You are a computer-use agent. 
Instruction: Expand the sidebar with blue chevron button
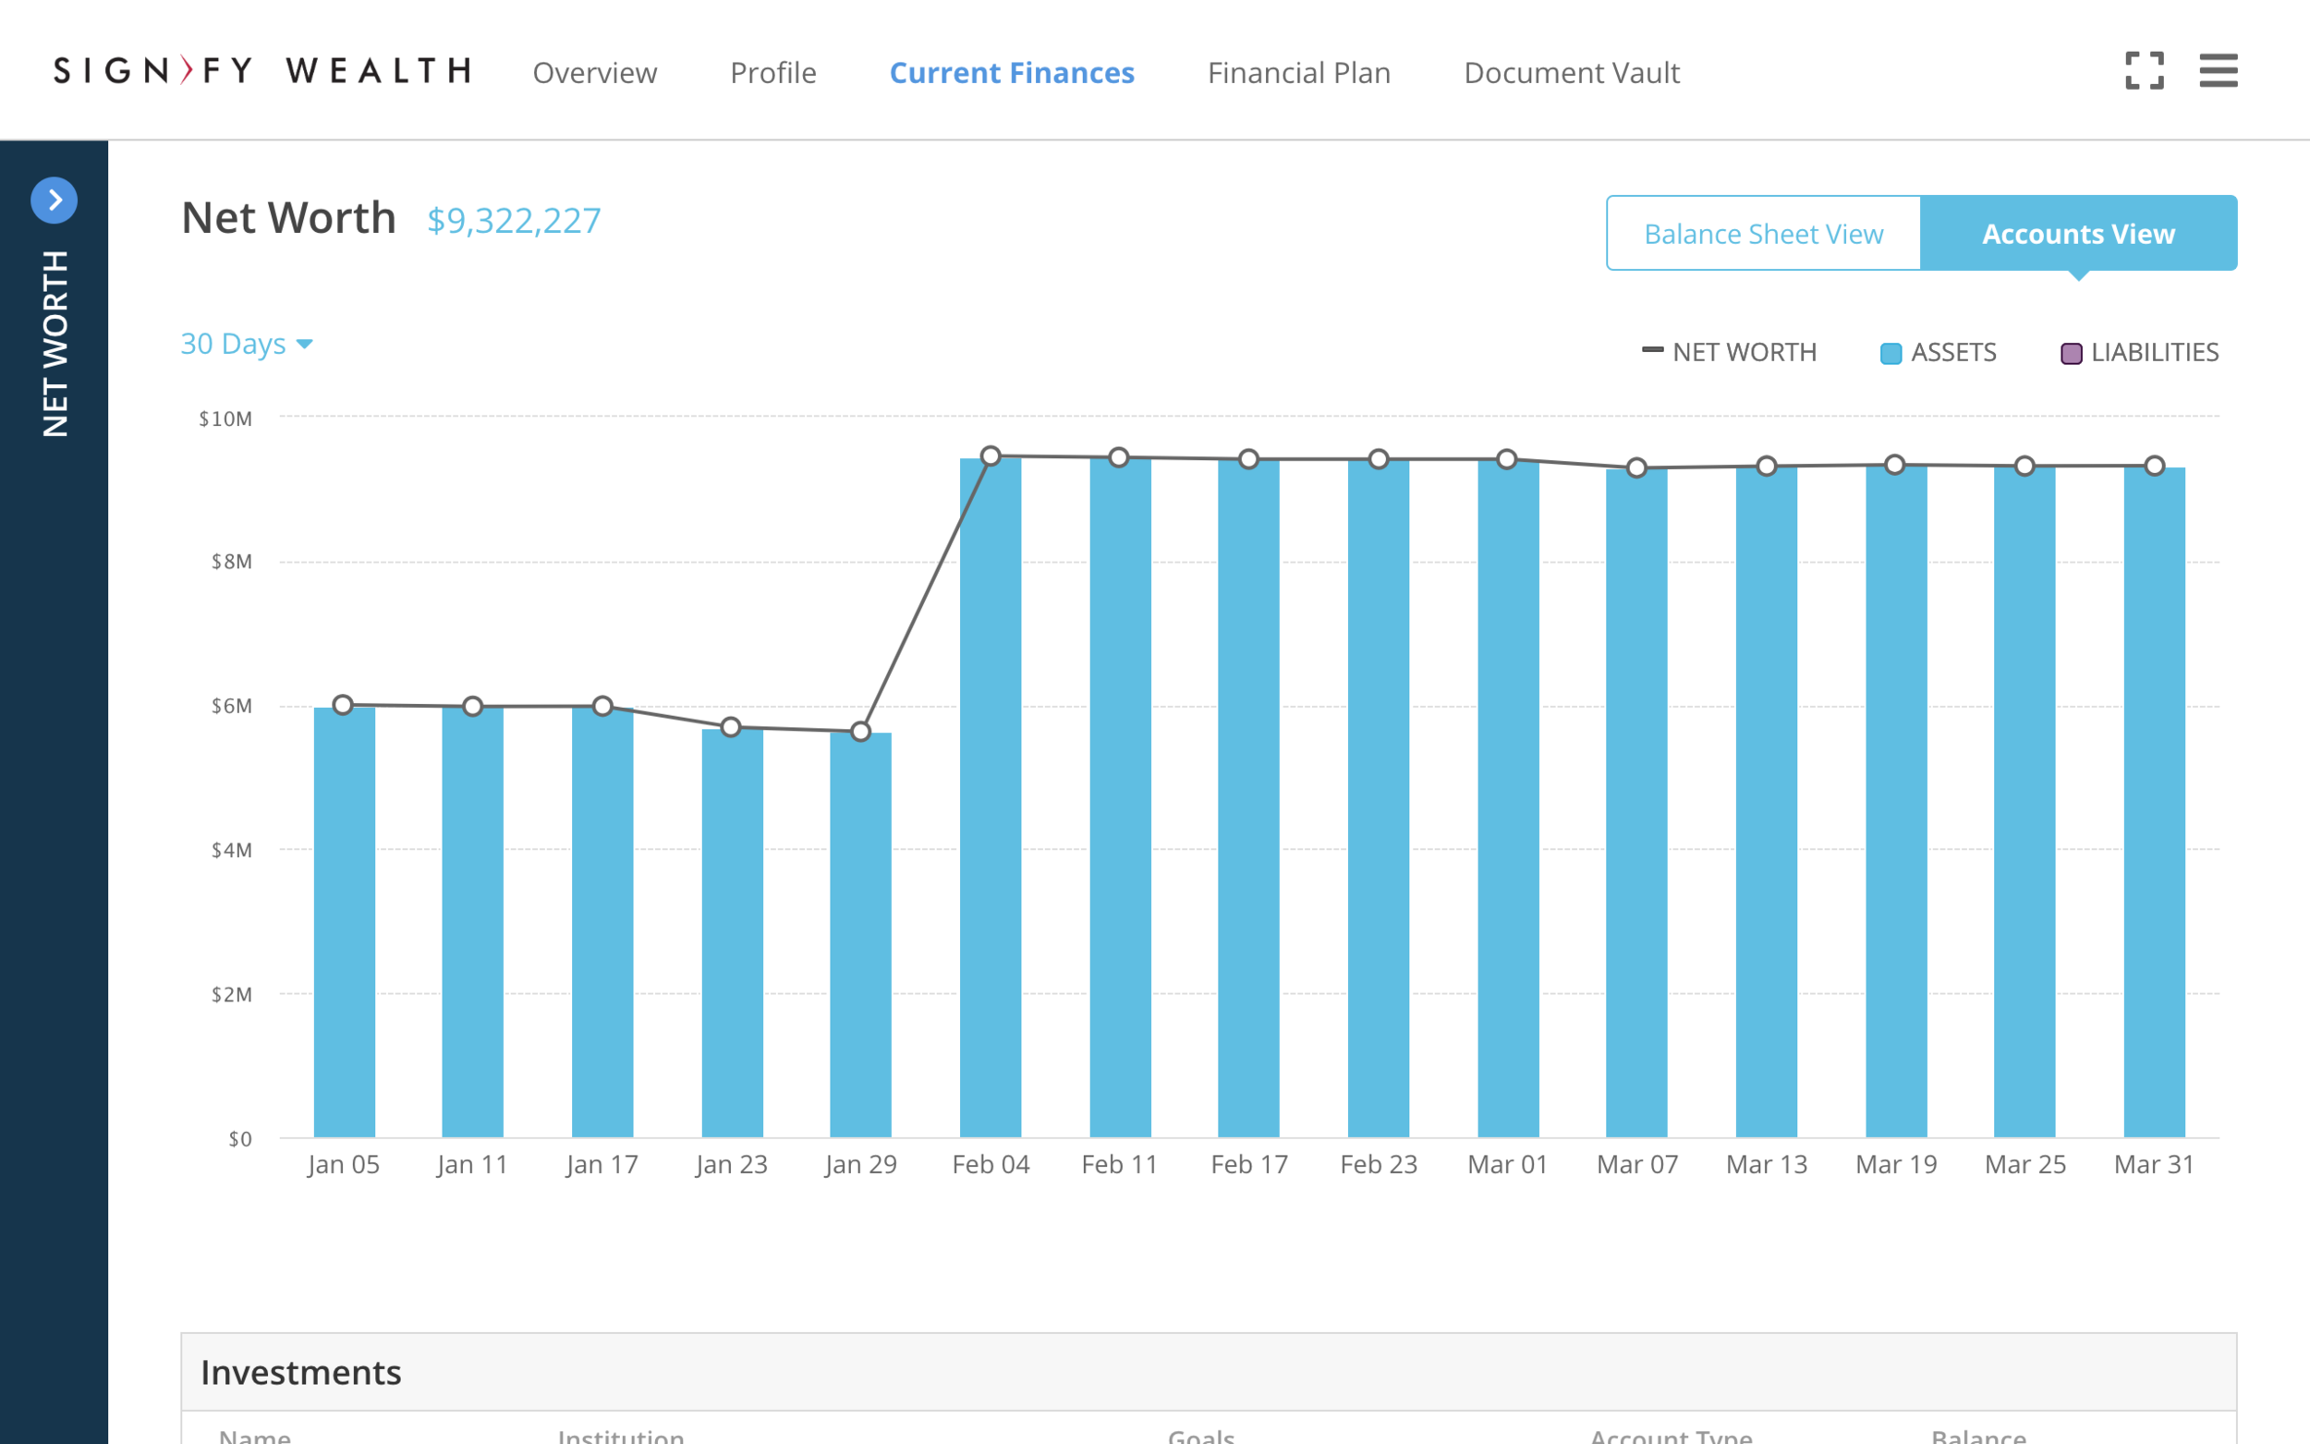pyautogui.click(x=55, y=200)
